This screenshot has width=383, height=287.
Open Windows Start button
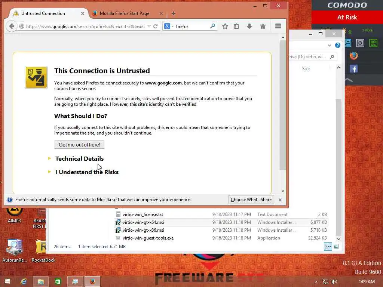coord(7,281)
